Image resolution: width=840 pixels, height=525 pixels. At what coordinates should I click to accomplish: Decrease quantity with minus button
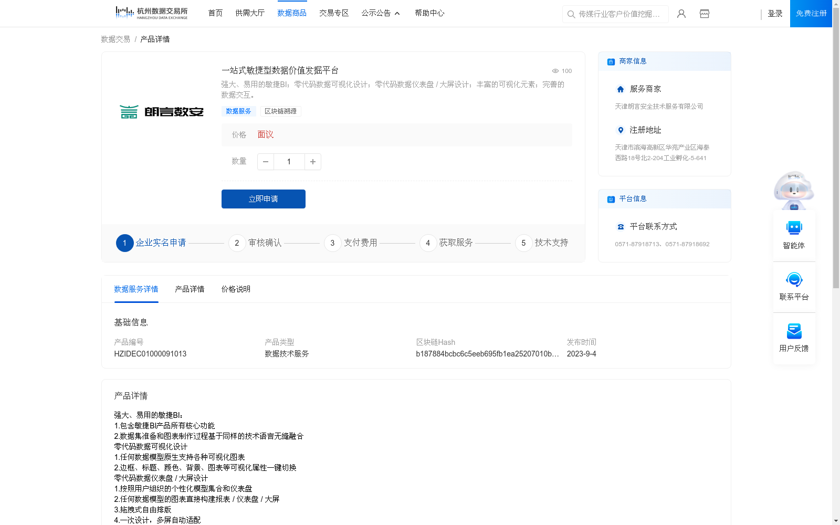point(266,162)
